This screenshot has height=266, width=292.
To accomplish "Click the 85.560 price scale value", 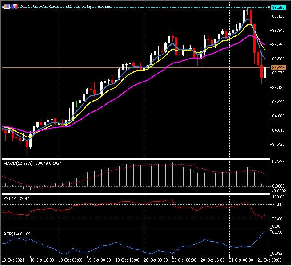I will (278, 59).
